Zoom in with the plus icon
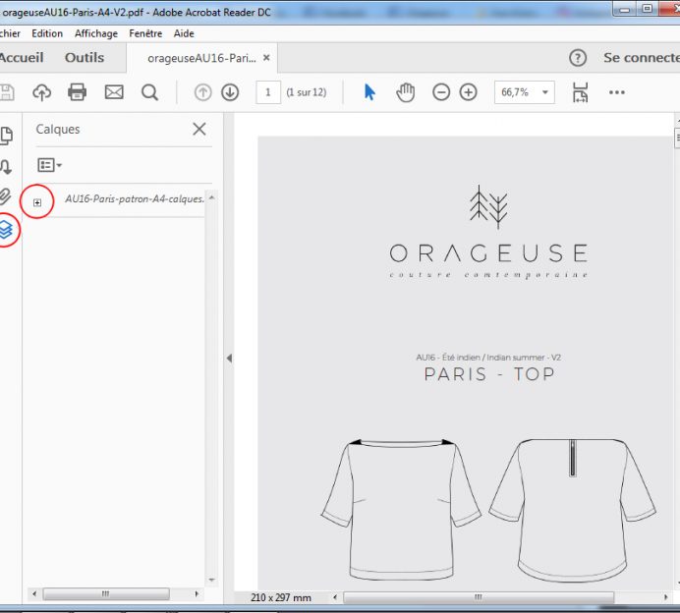 click(x=469, y=92)
